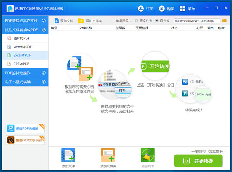232x172 pixels.
Task: Click the 一键转换 效率提升 slogan text
Action: 207,152
